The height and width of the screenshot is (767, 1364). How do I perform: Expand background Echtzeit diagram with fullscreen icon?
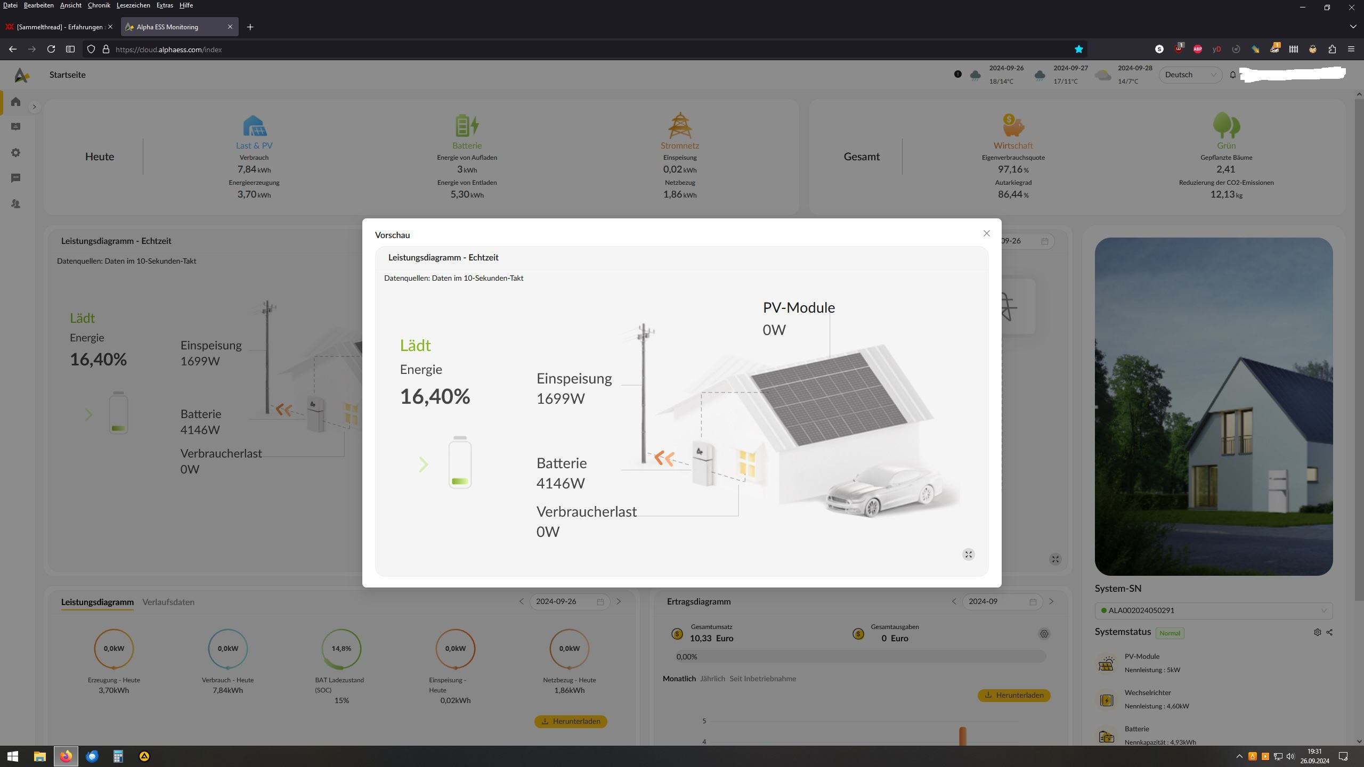click(x=1055, y=559)
